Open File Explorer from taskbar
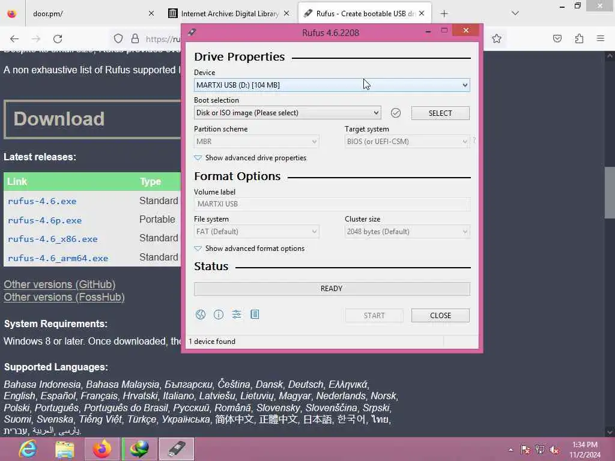This screenshot has width=615, height=461. click(x=65, y=449)
